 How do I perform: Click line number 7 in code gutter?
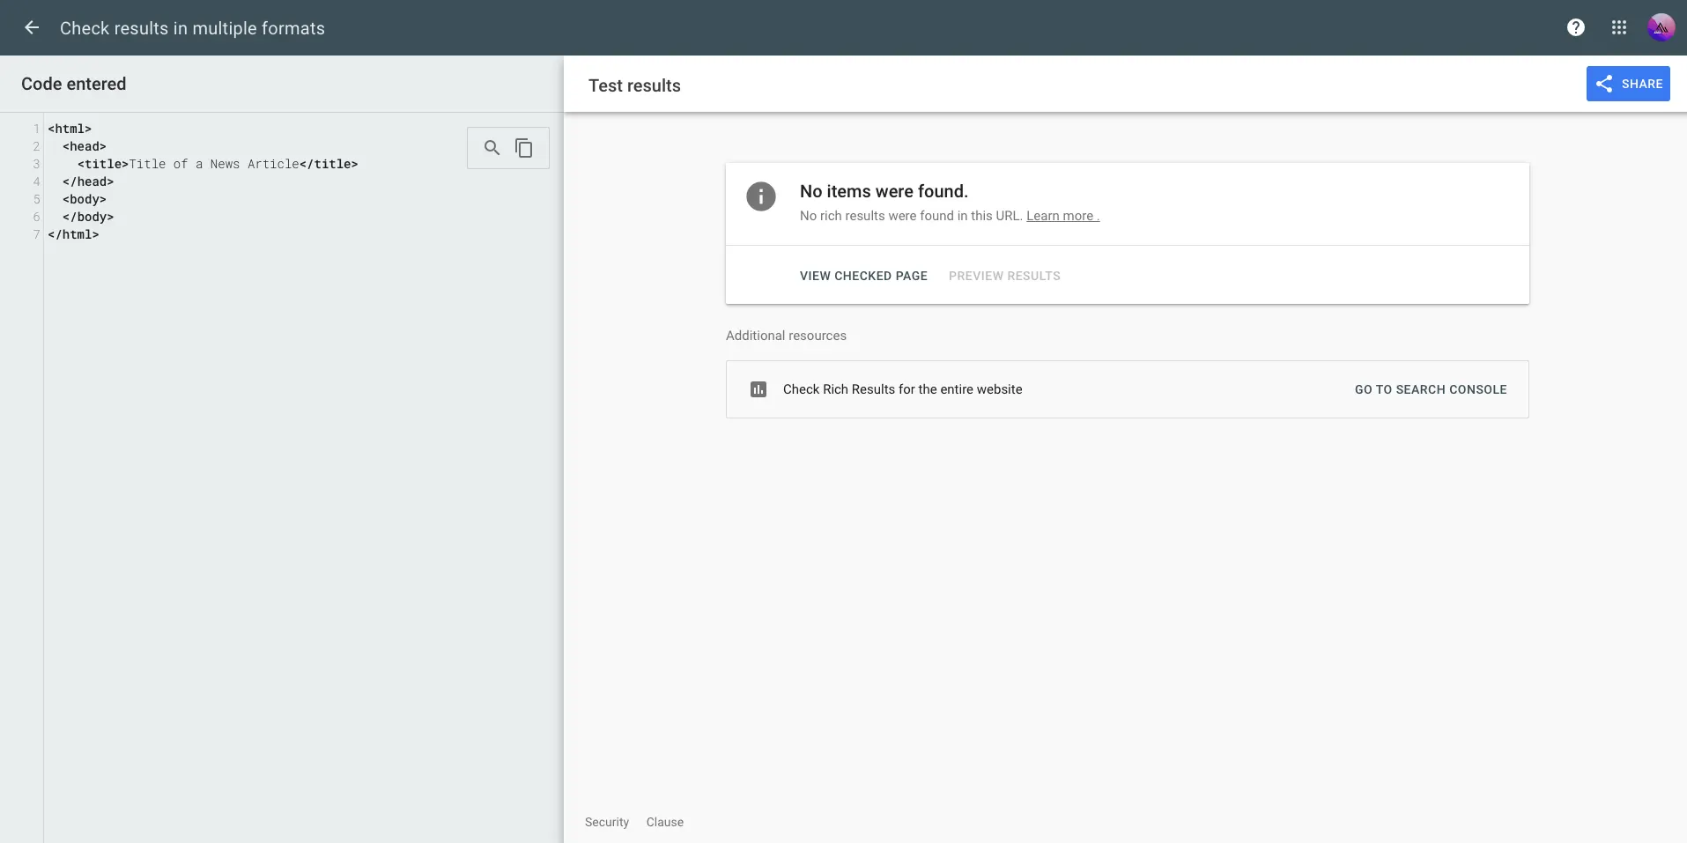[36, 235]
